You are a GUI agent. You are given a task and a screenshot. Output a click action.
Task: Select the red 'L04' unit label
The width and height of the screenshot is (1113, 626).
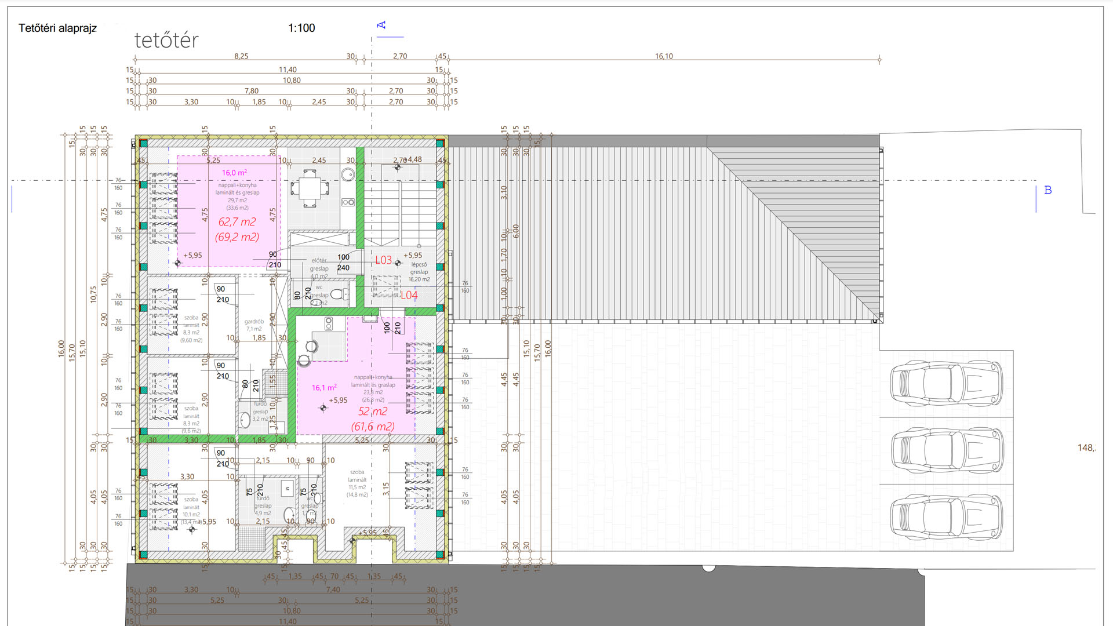[409, 295]
